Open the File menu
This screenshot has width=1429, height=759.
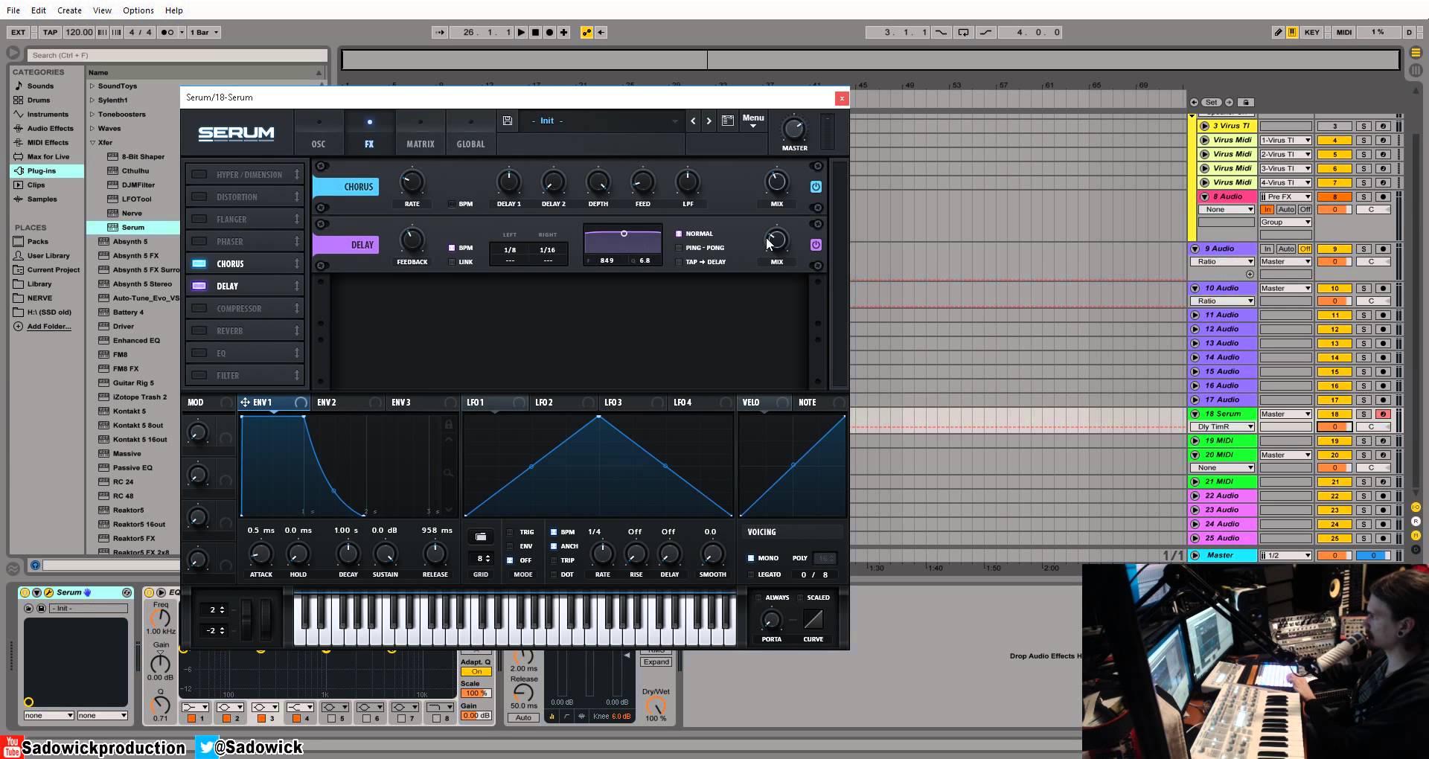click(x=13, y=10)
